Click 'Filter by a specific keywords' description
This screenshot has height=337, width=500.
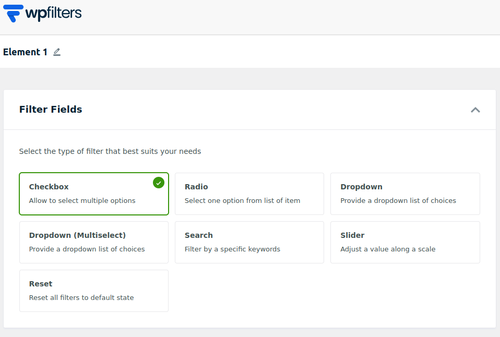pyautogui.click(x=232, y=249)
